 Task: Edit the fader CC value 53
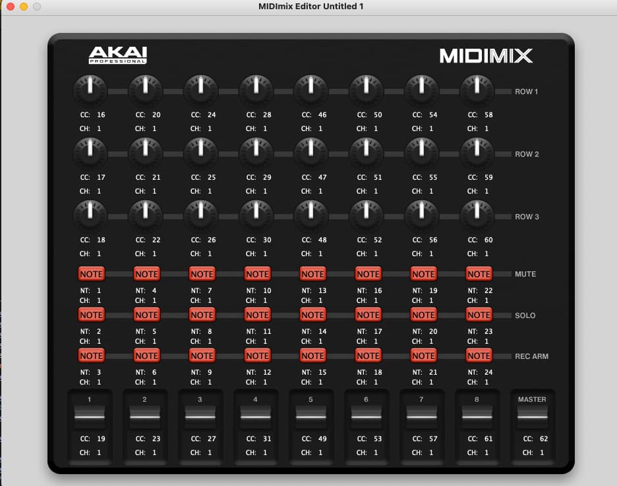378,439
